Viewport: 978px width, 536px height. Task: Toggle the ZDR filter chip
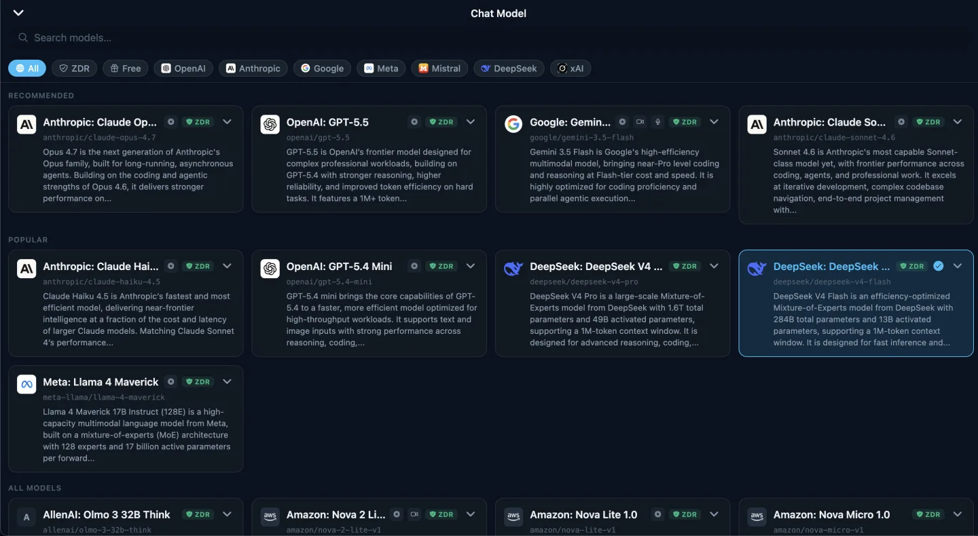click(75, 68)
